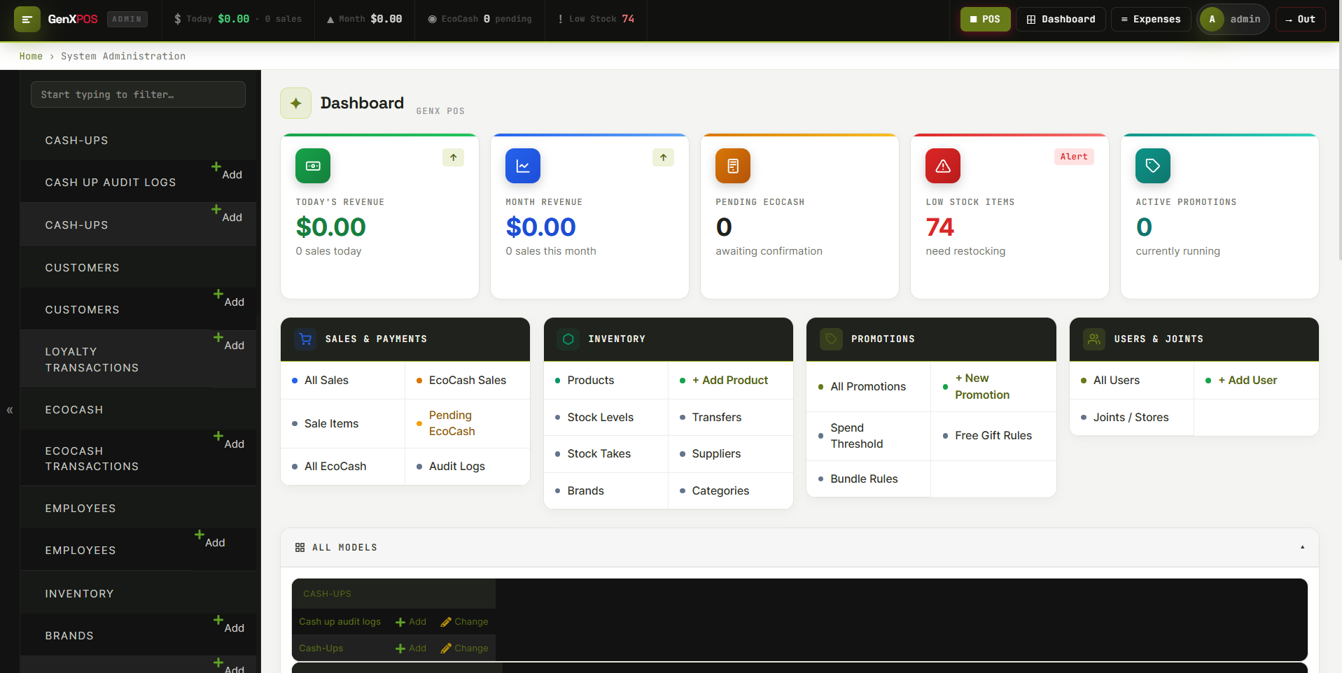
Task: Open Expenses from top bar
Action: click(1150, 20)
